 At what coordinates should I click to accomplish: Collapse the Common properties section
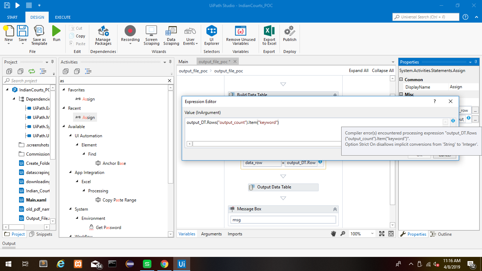(401, 80)
